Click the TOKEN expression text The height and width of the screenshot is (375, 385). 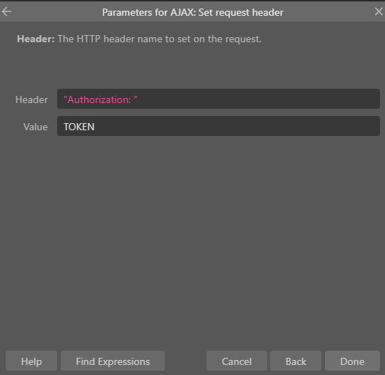[x=79, y=127]
